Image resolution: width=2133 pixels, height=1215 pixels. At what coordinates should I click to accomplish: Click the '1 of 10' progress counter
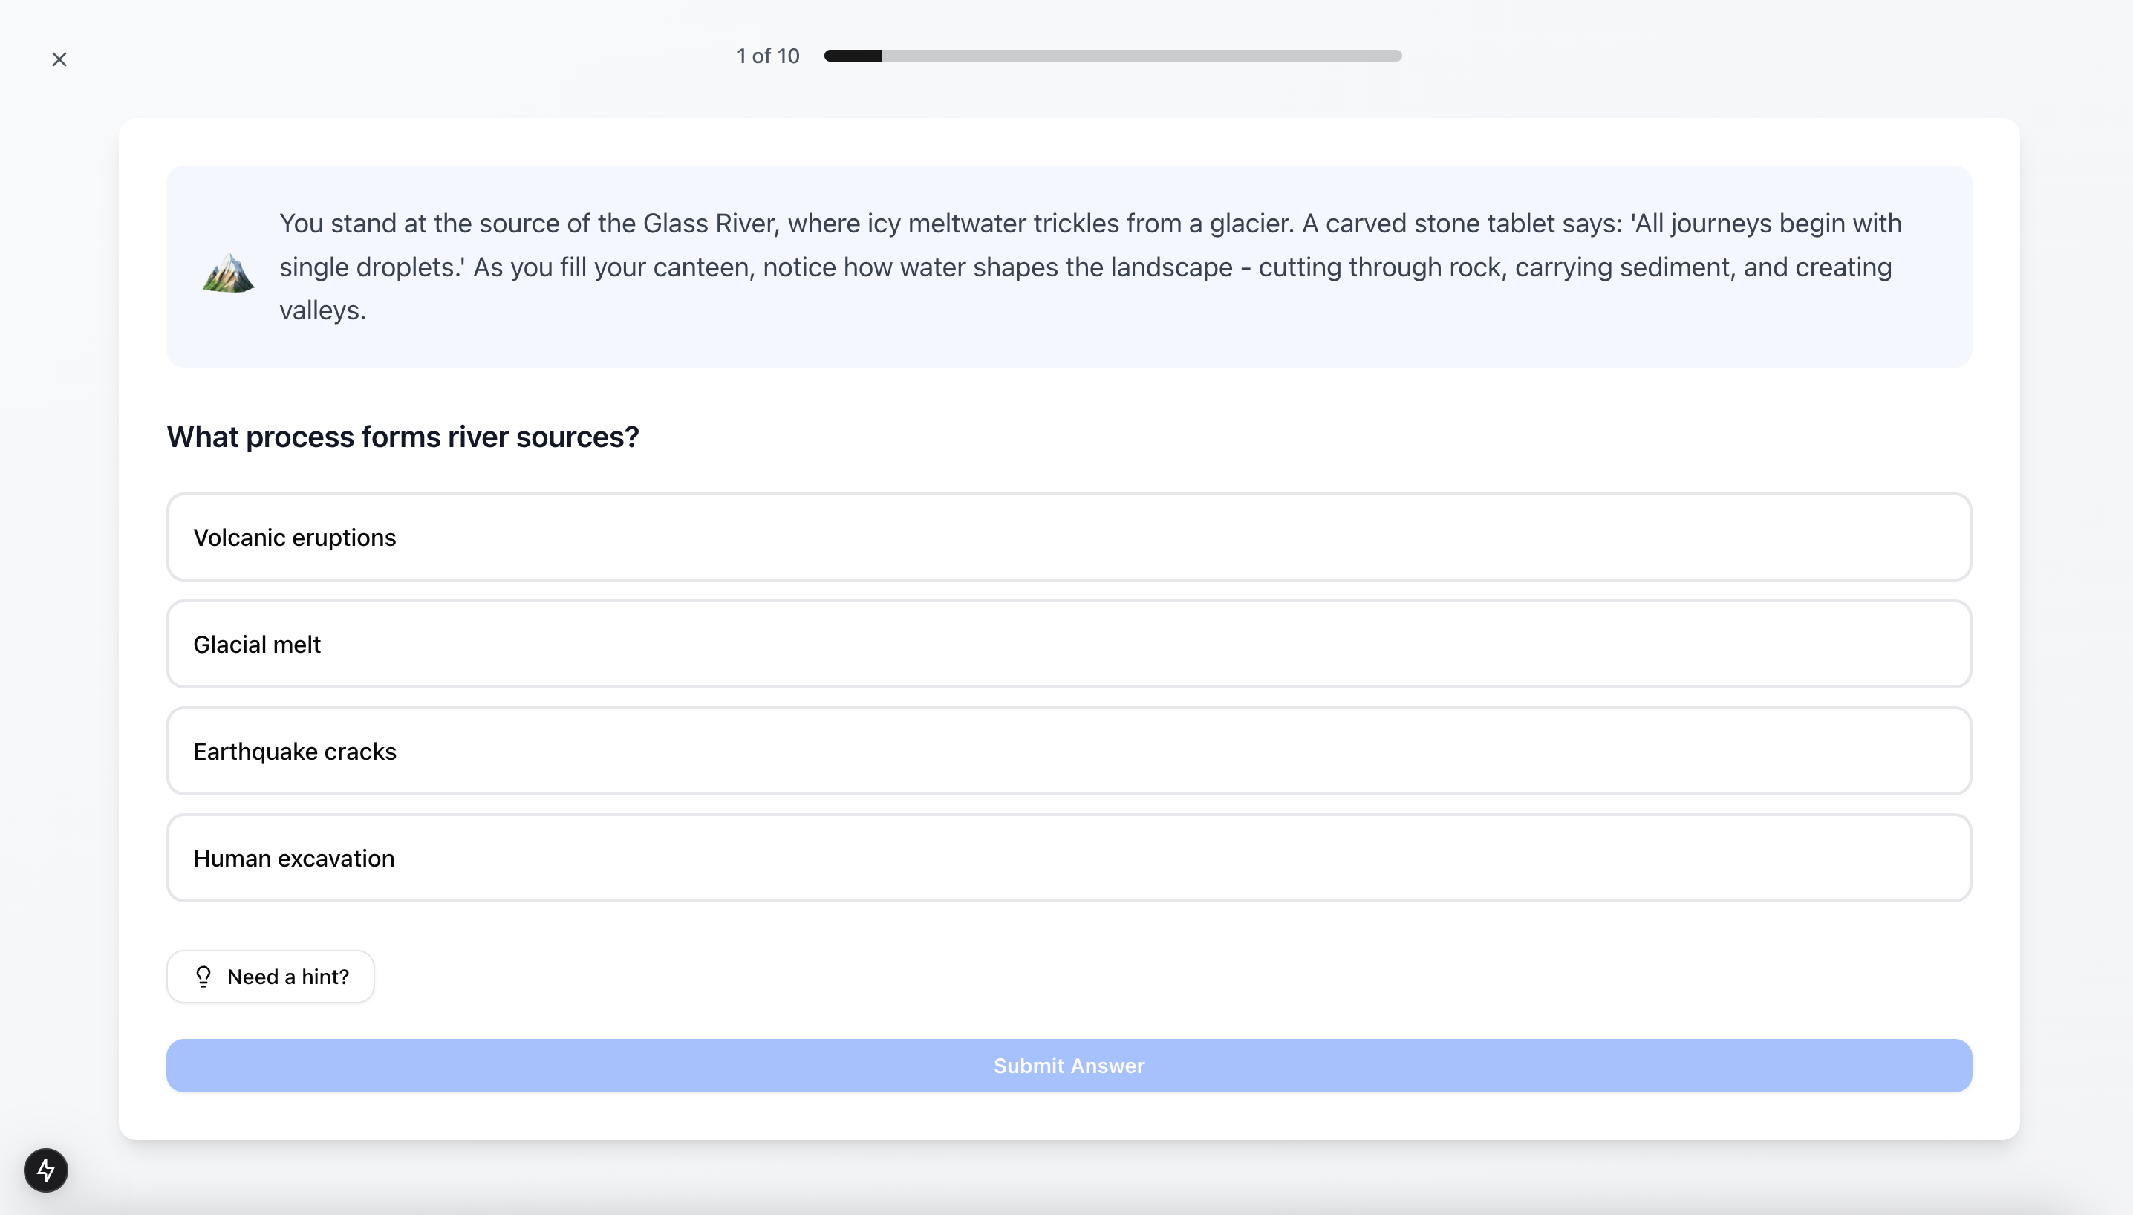[768, 56]
